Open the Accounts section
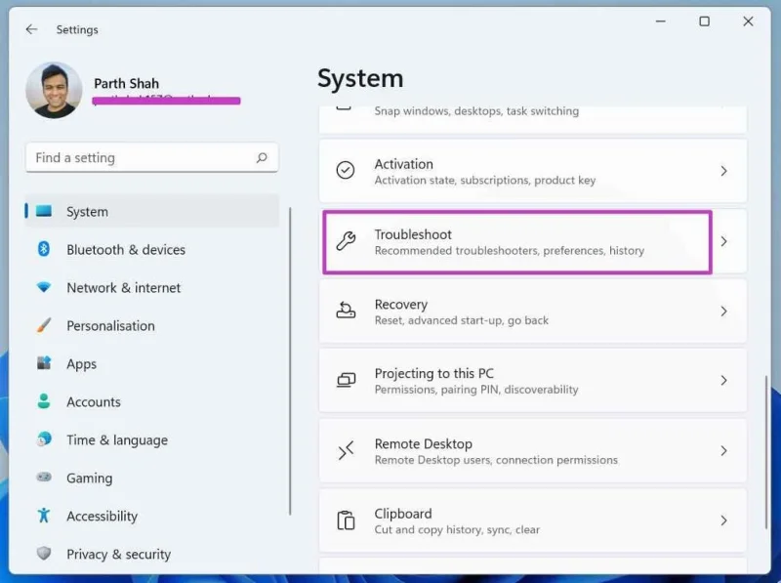The height and width of the screenshot is (583, 781). [x=152, y=401]
